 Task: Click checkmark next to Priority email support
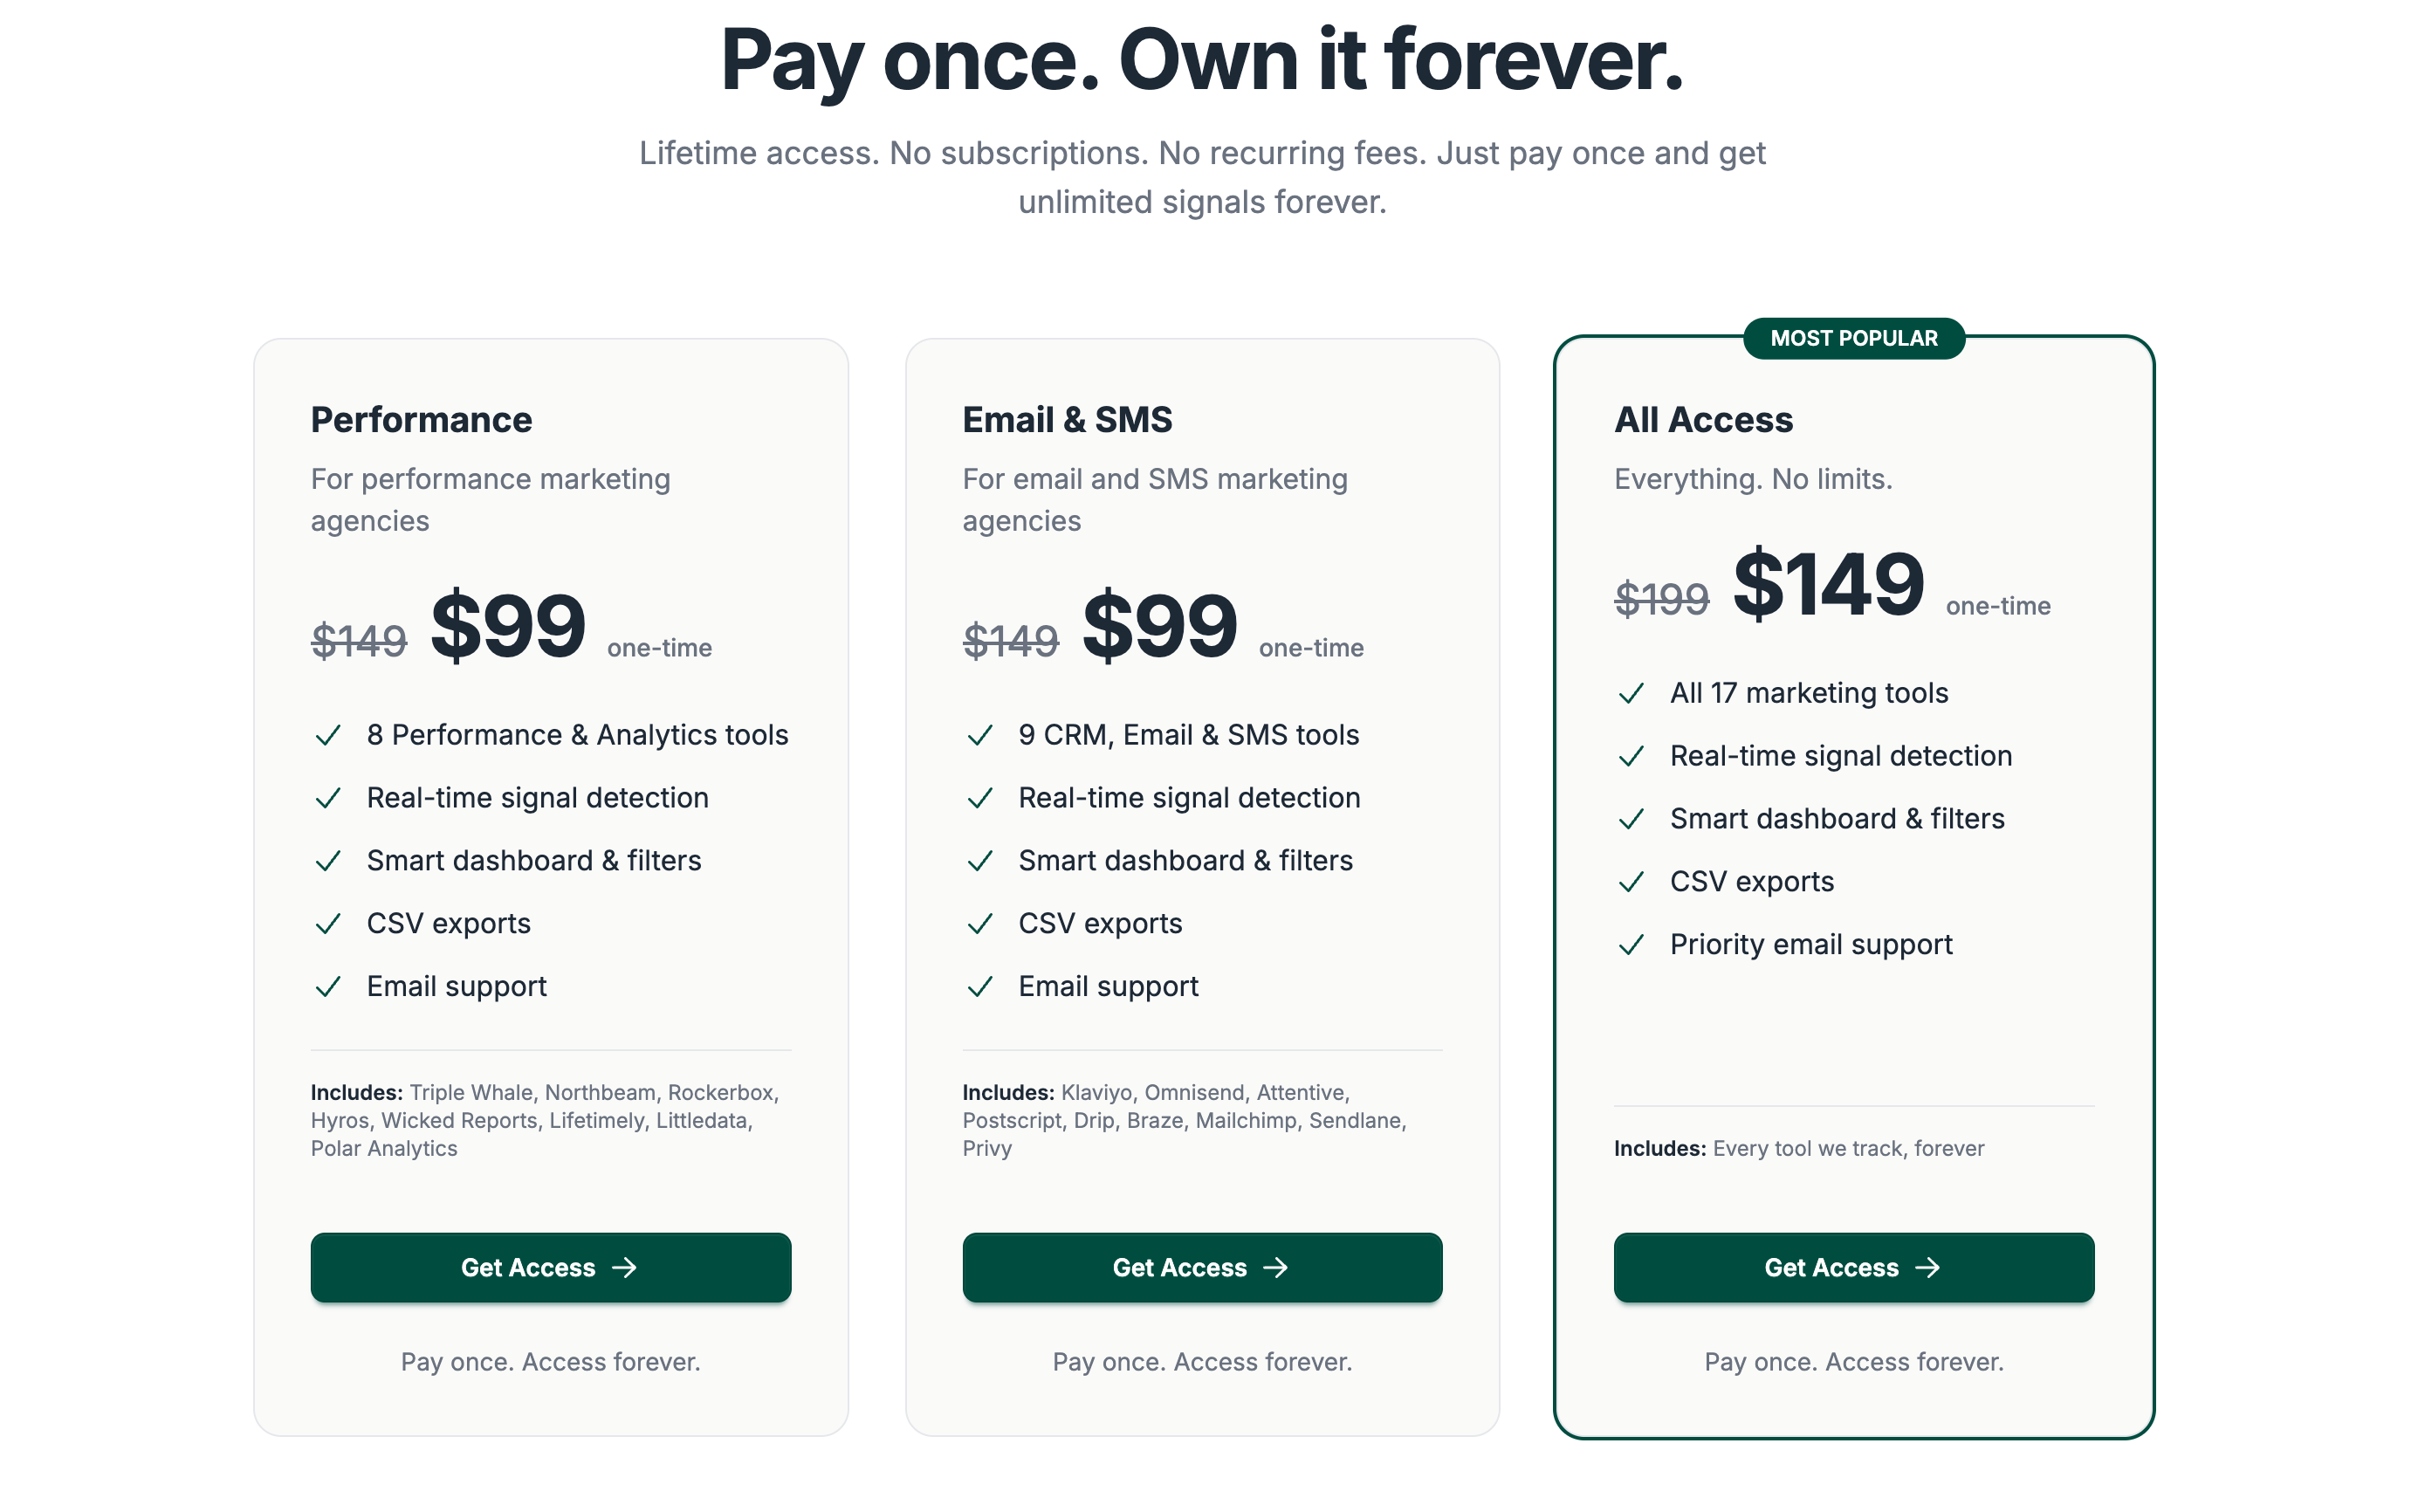click(1631, 945)
